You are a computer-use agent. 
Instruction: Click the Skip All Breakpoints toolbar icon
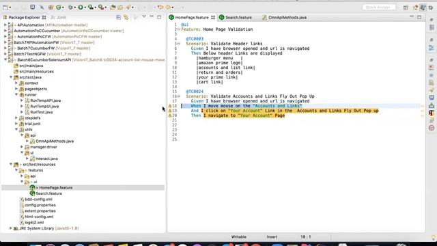(x=42, y=8)
